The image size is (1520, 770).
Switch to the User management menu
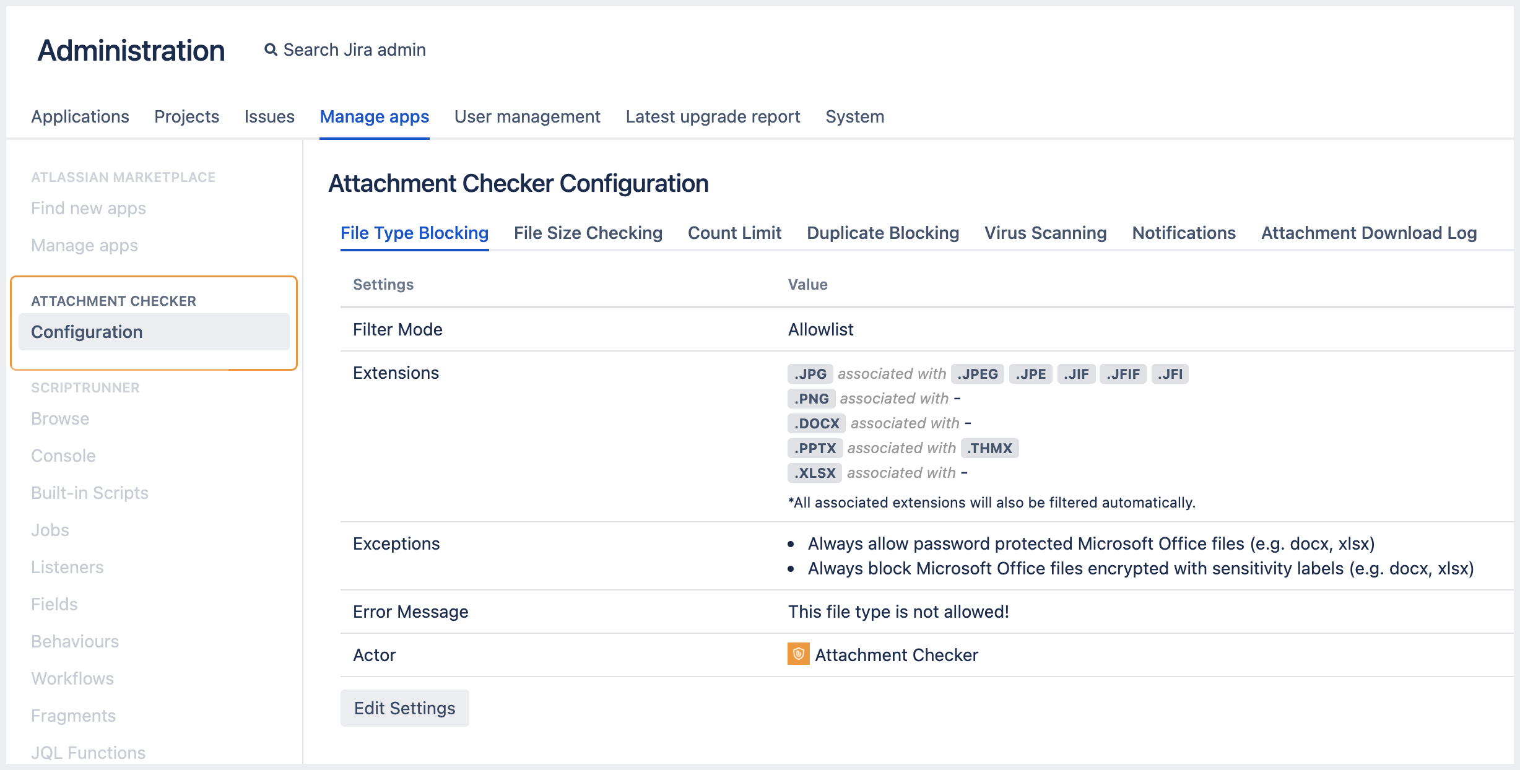[x=527, y=116]
